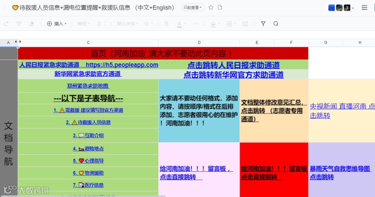Open 7. 医疗信息 link
Image resolution: width=375 pixels, height=197 pixels.
pyautogui.click(x=88, y=185)
